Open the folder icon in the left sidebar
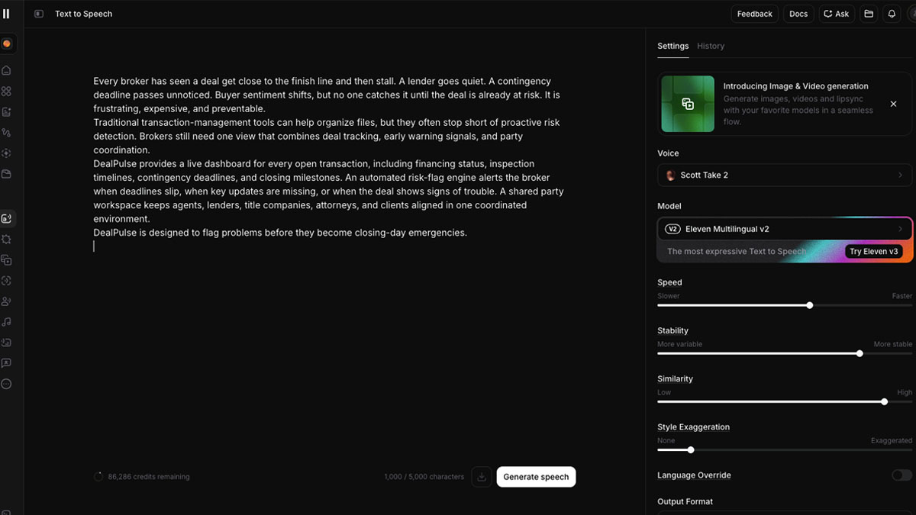 click(x=7, y=173)
